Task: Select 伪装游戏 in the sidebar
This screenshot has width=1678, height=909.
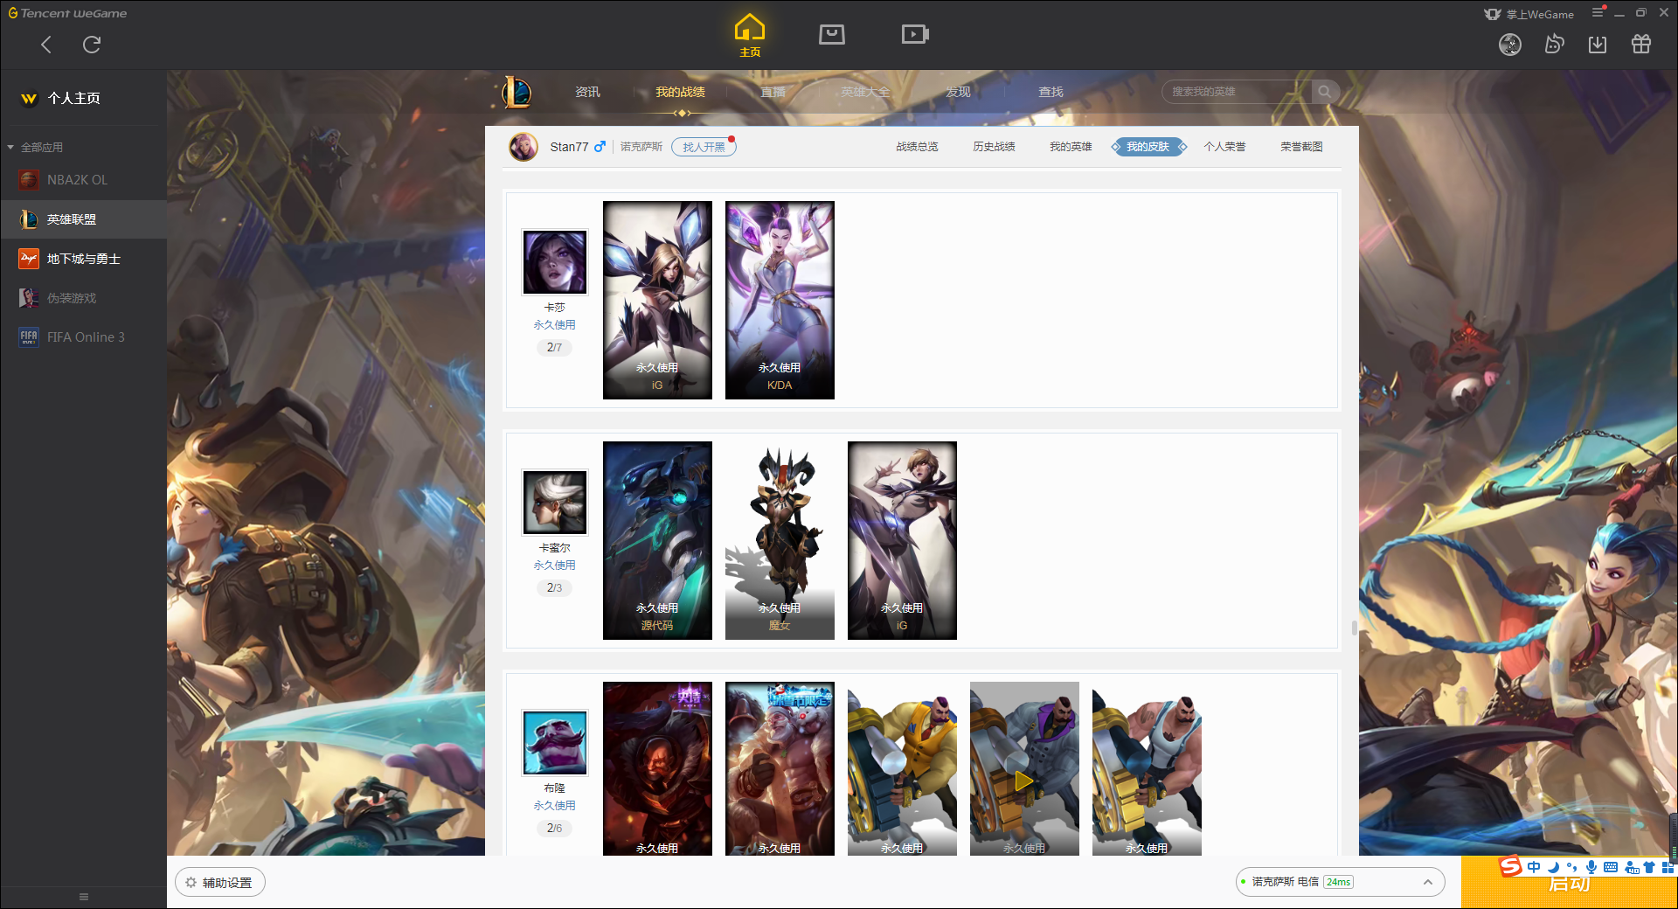Action: [x=83, y=298]
